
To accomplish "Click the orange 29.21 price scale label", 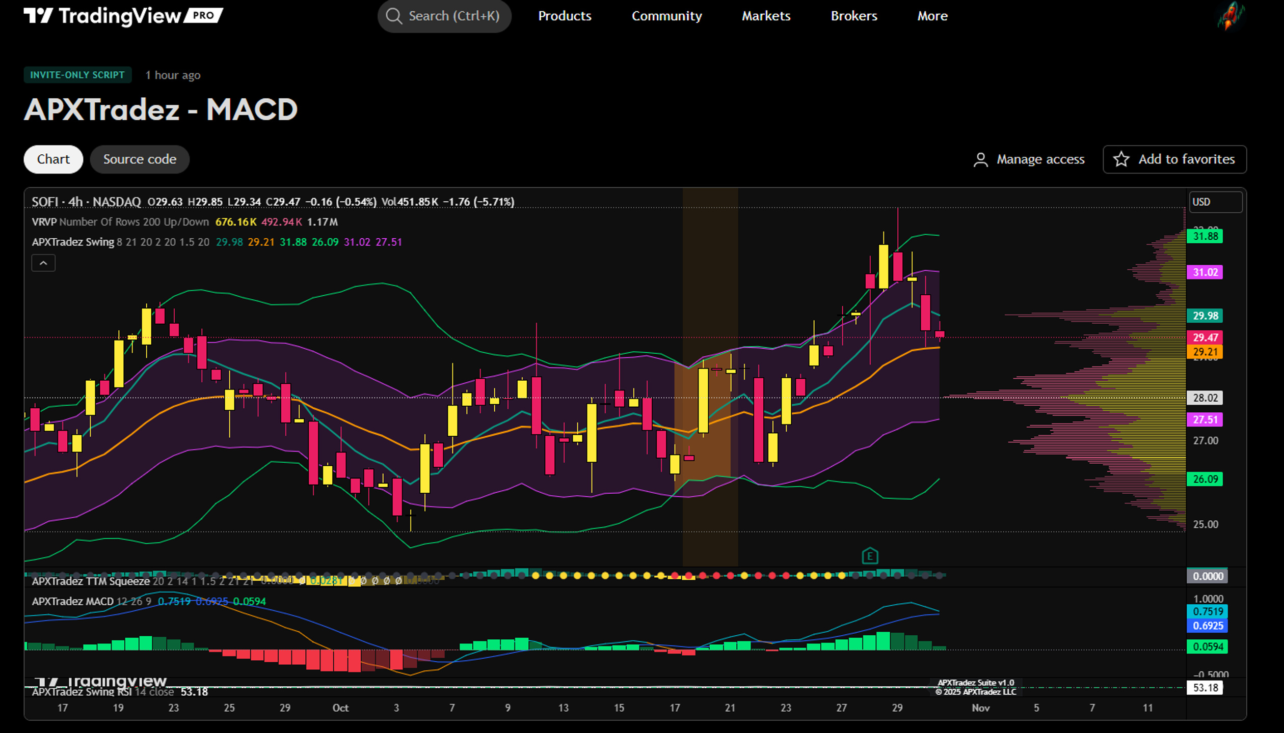I will click(x=1205, y=352).
